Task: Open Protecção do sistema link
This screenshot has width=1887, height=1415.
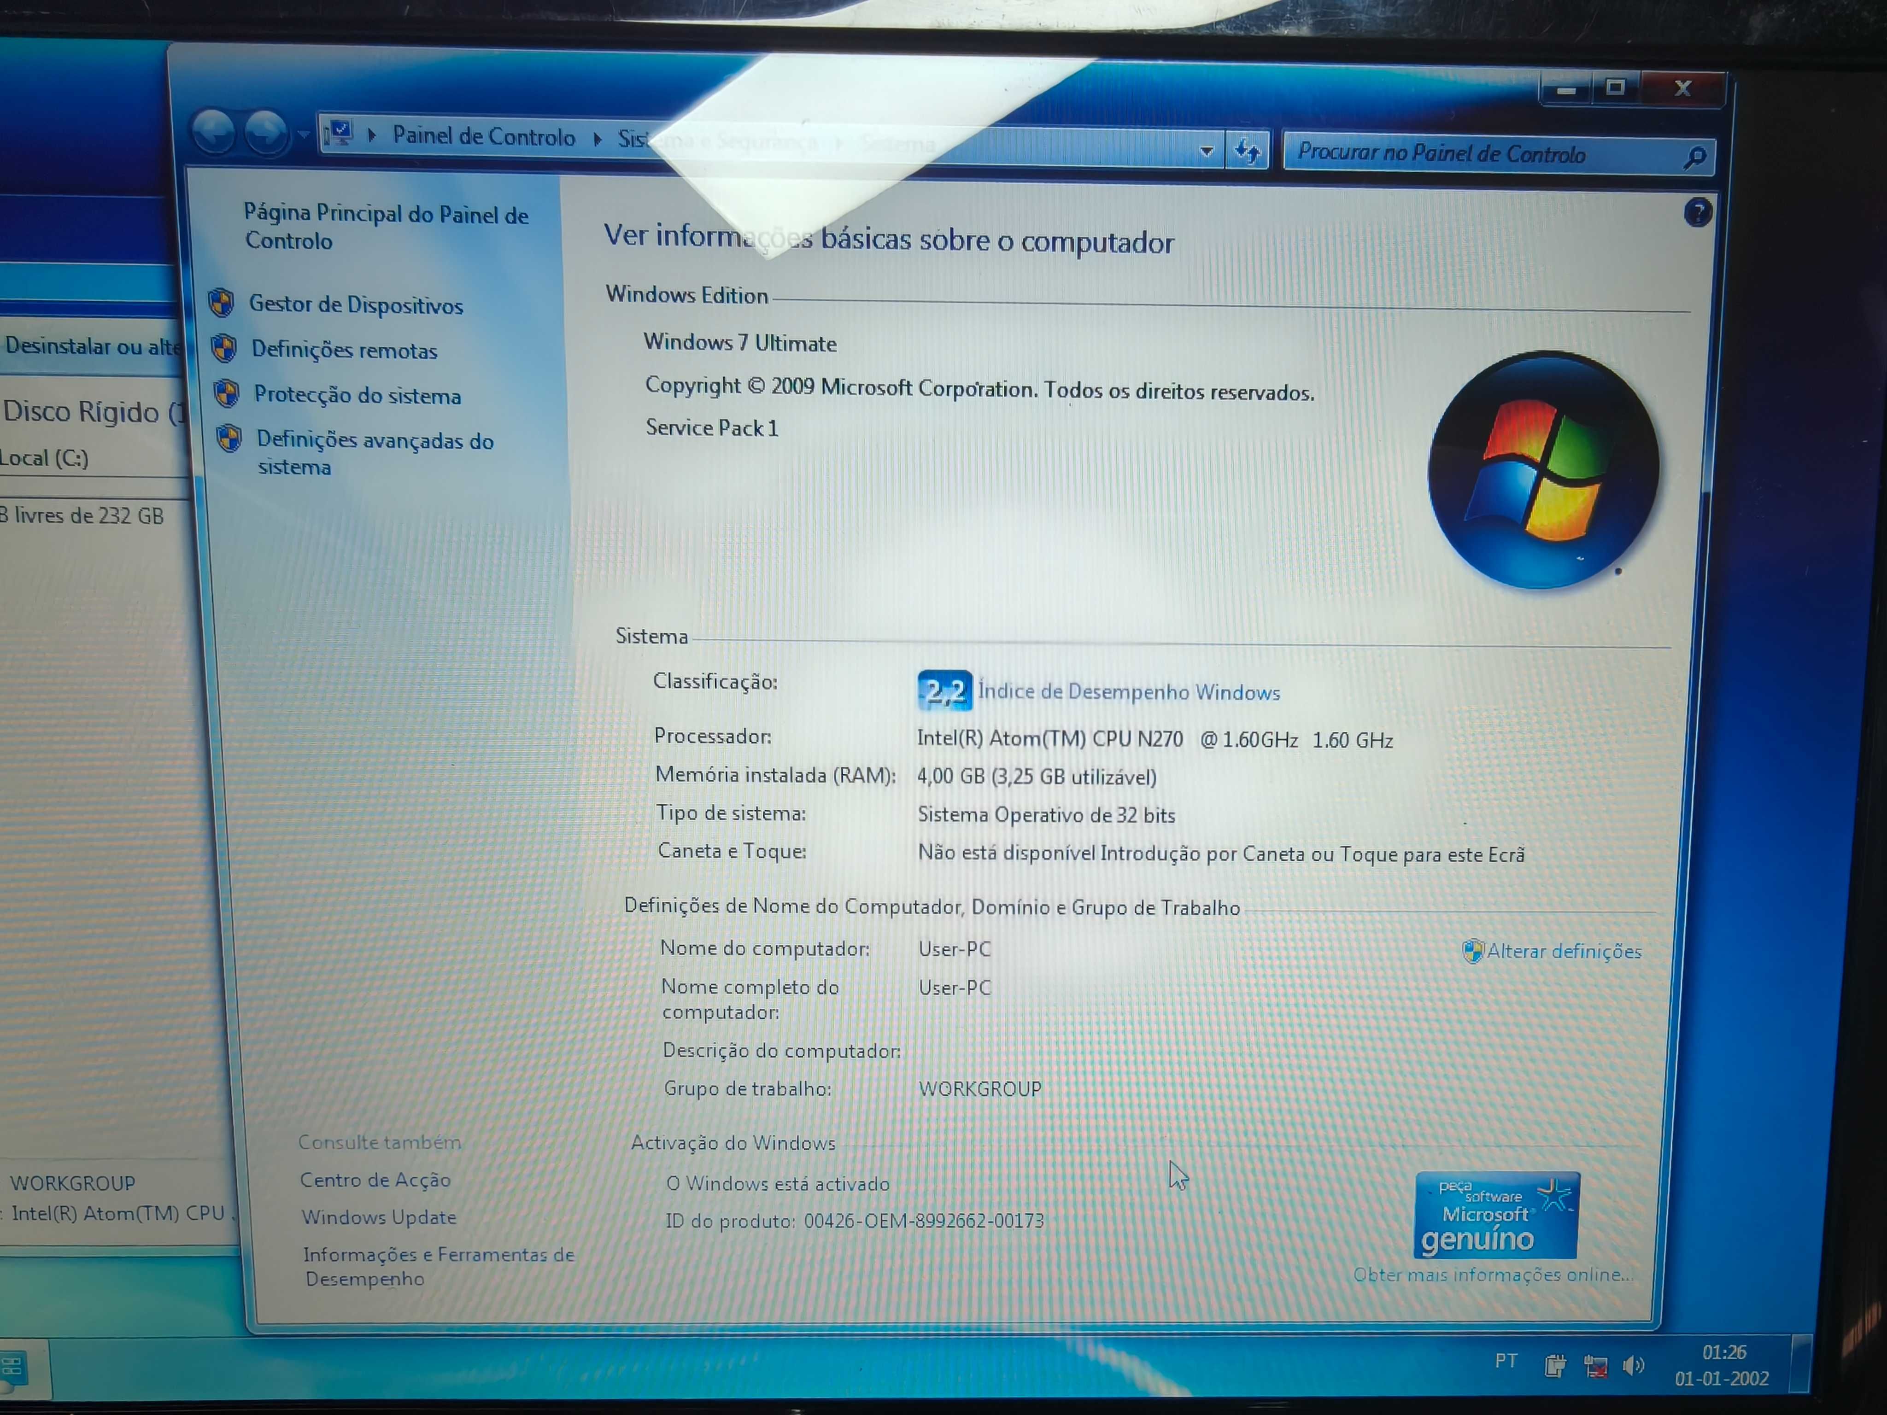Action: coord(357,395)
